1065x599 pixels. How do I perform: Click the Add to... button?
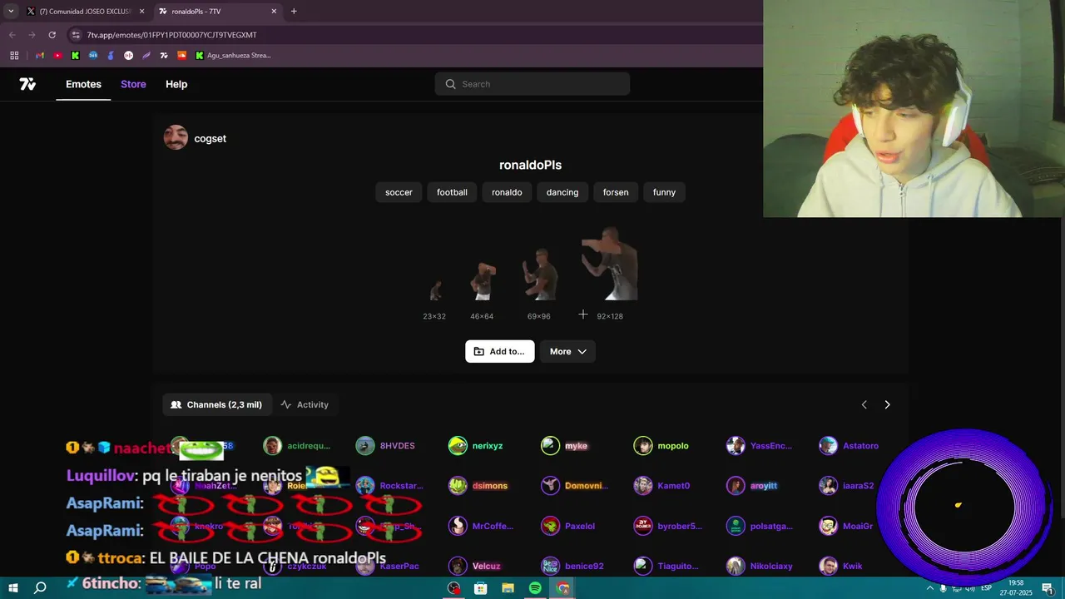click(x=499, y=351)
